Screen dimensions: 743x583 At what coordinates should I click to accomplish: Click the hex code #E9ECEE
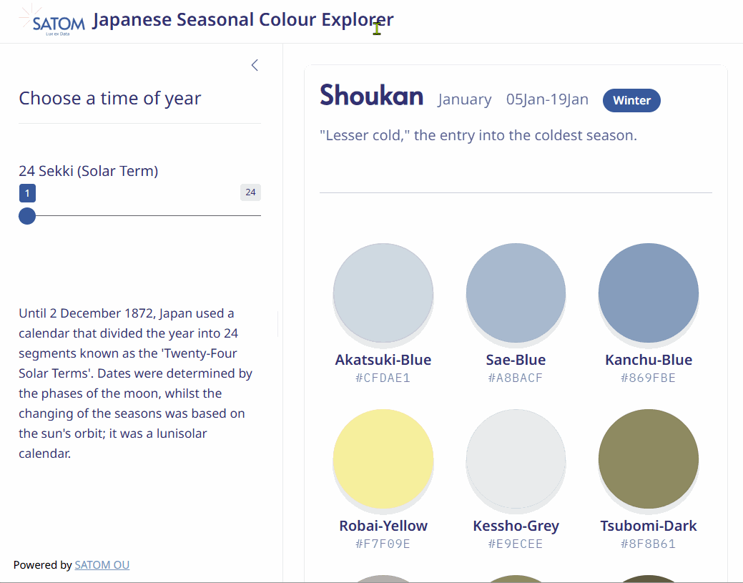pos(516,544)
